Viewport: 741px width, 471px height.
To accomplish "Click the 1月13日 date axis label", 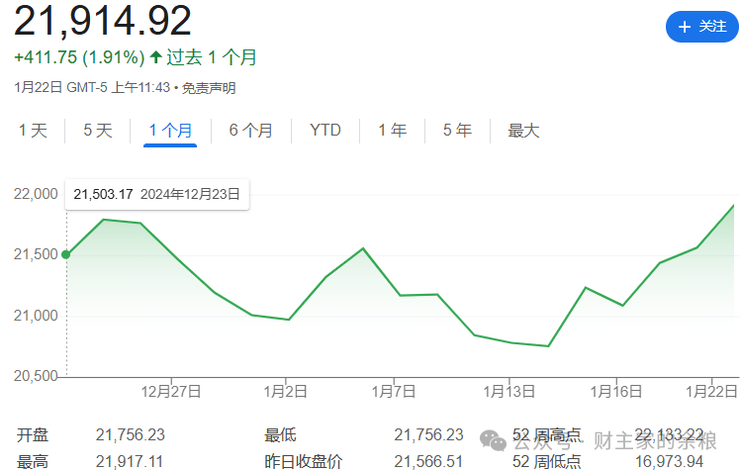I will click(x=509, y=391).
